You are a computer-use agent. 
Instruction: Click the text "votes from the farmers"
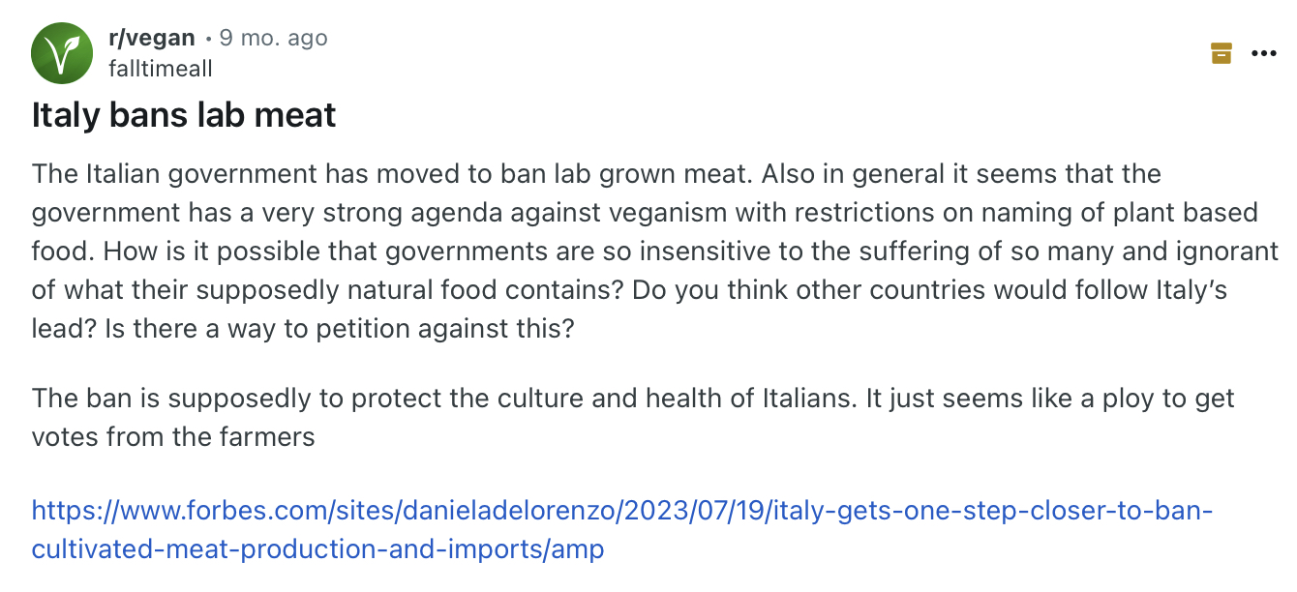pyautogui.click(x=173, y=437)
